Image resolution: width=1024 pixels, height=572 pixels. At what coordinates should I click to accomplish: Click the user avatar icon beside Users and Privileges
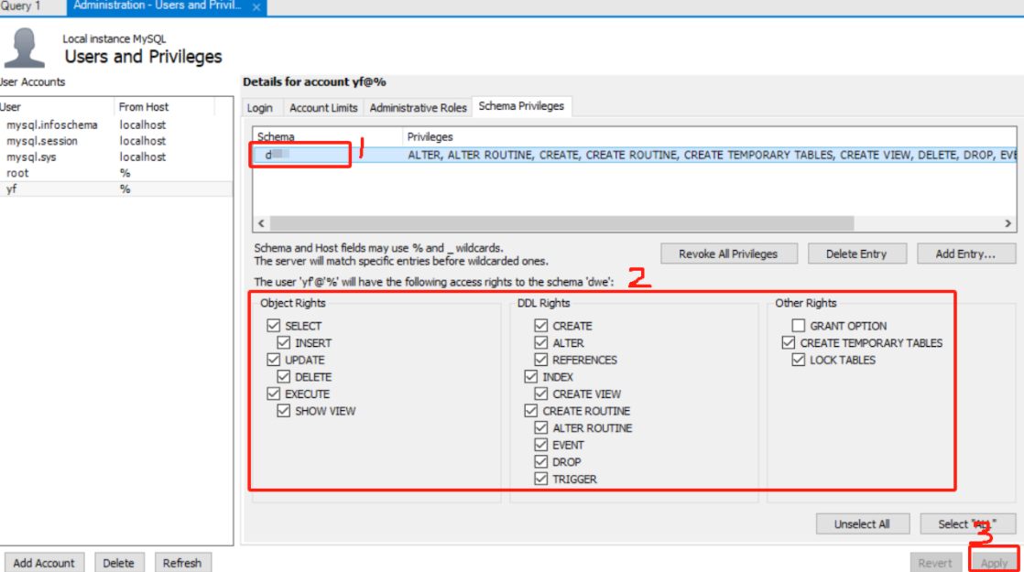point(24,48)
